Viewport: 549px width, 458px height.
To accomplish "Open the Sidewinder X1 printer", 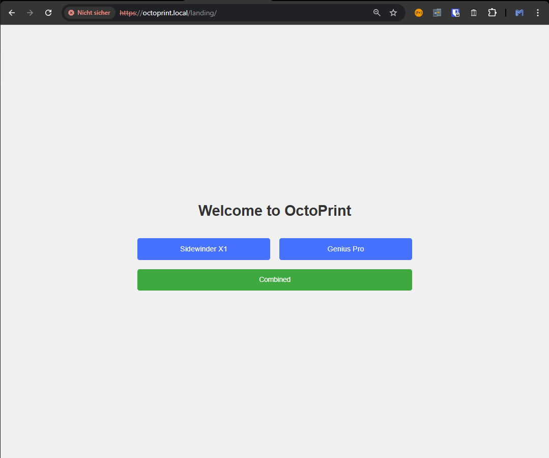I will pos(204,249).
